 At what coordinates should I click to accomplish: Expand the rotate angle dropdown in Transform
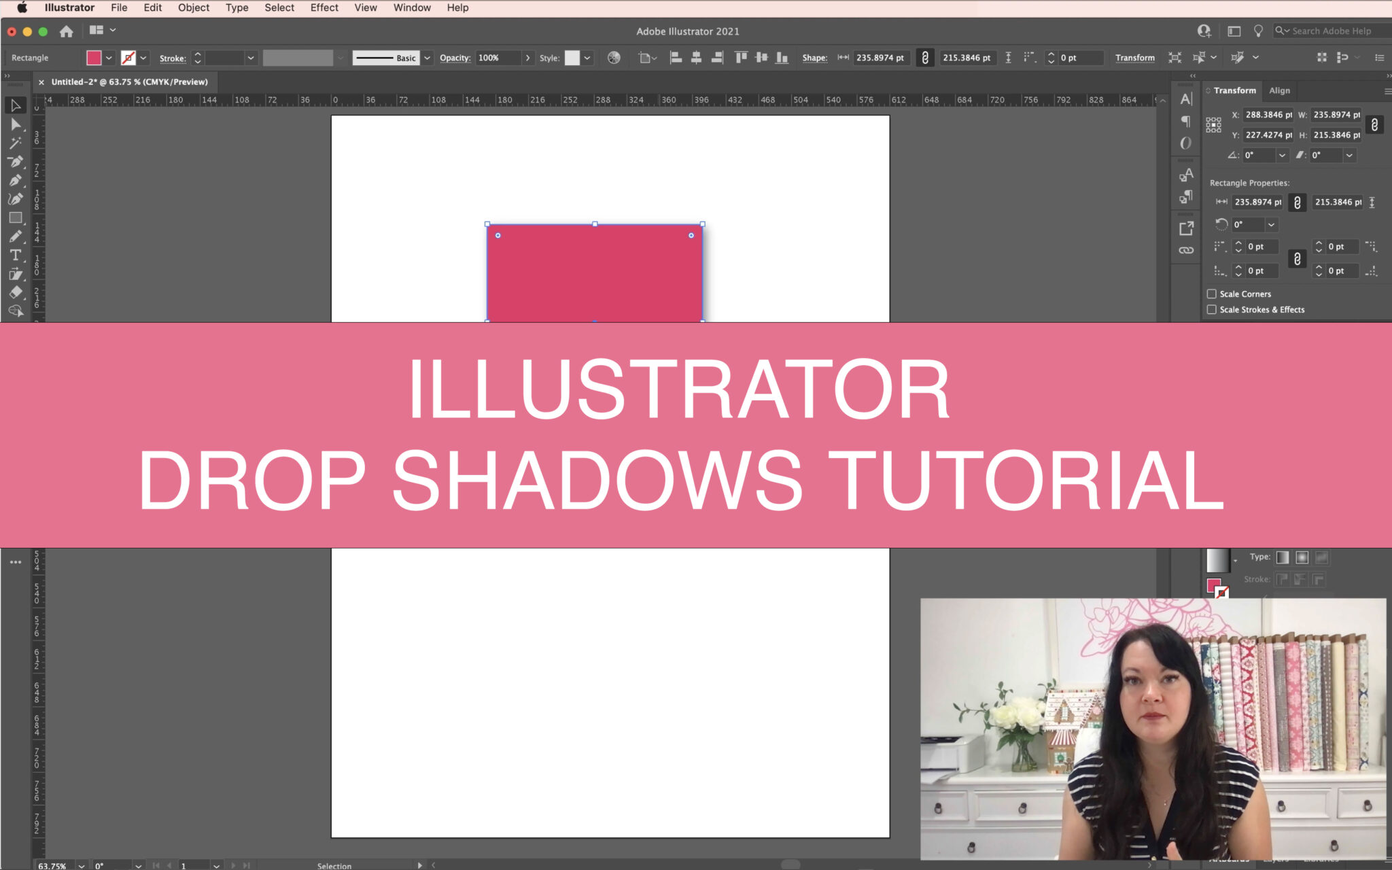[x=1282, y=156]
